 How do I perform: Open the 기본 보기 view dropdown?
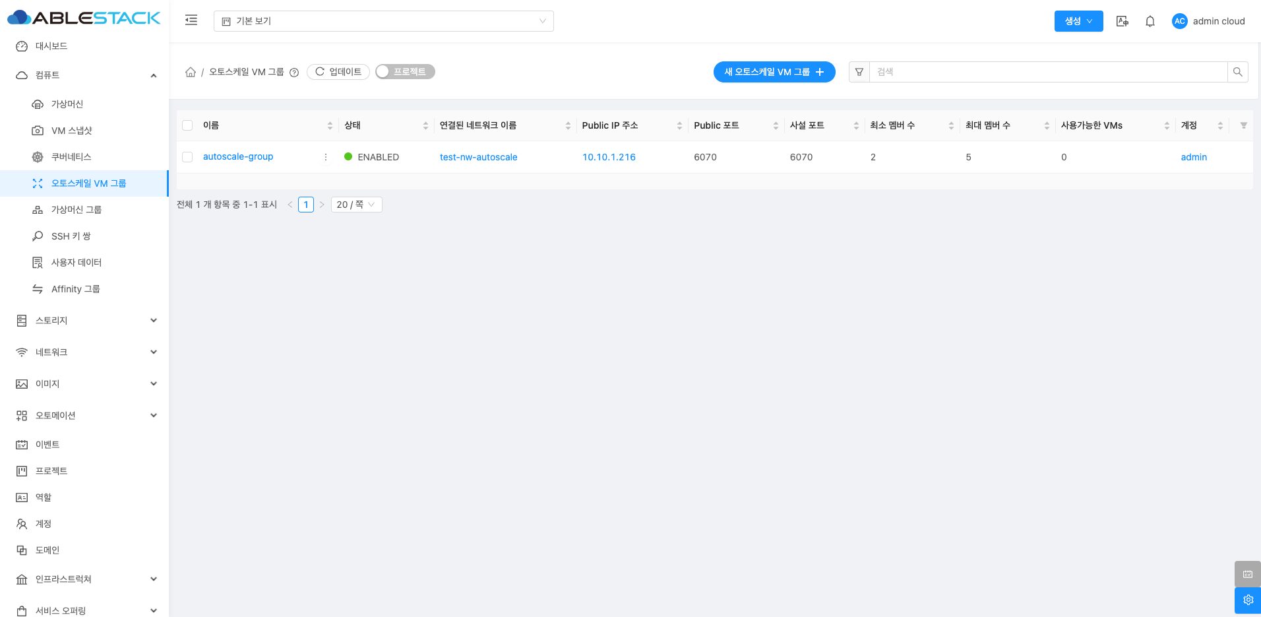click(x=383, y=21)
